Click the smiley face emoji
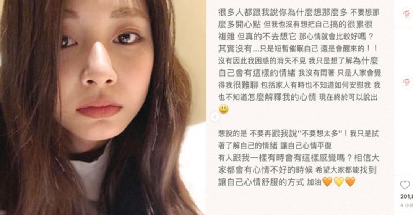Image resolution: width=413 pixels, height=215 pixels. (x=224, y=109)
